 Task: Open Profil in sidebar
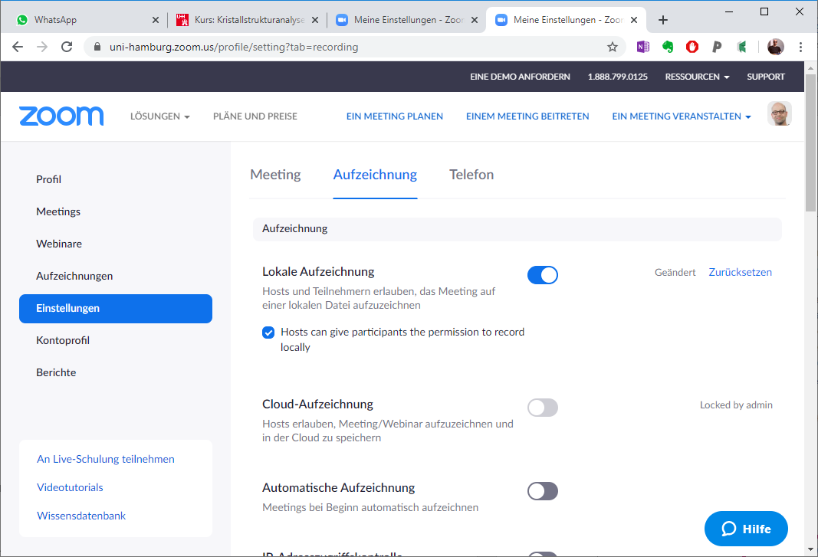click(48, 179)
